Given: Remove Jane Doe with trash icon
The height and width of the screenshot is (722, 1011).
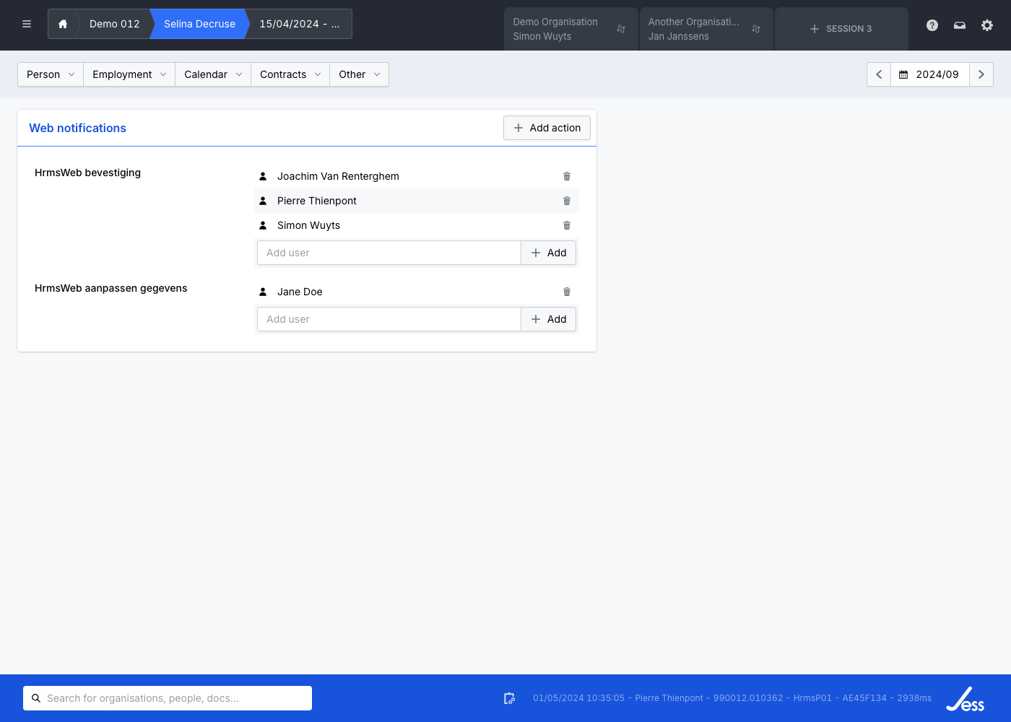Looking at the screenshot, I should (567, 292).
